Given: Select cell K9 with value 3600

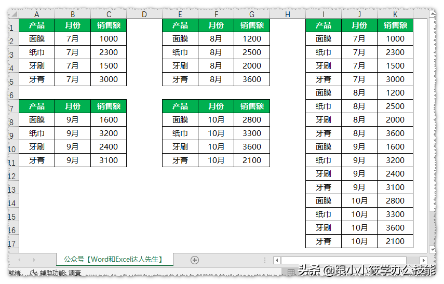Looking at the screenshot, I should 395,133.
